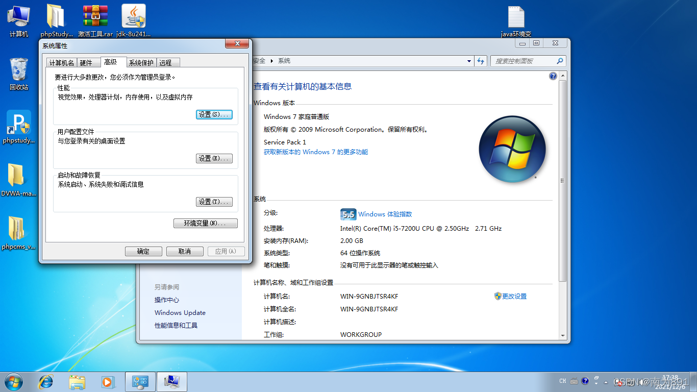Launch Internet Explorer from taskbar
The image size is (697, 392).
coord(46,382)
